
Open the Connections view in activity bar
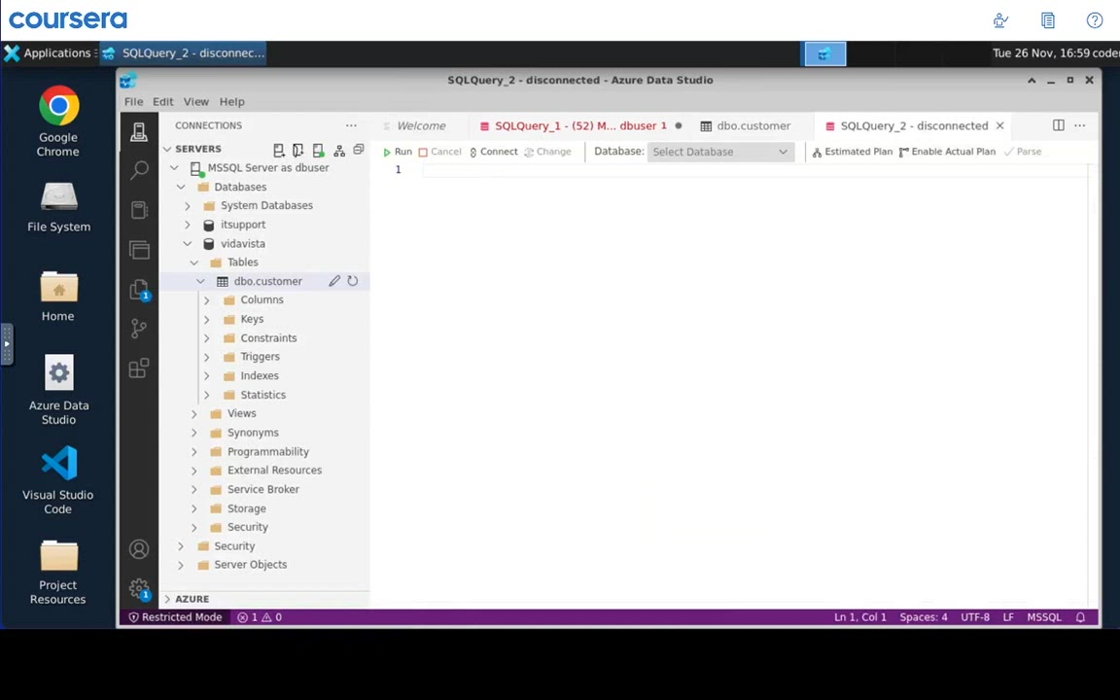[139, 132]
